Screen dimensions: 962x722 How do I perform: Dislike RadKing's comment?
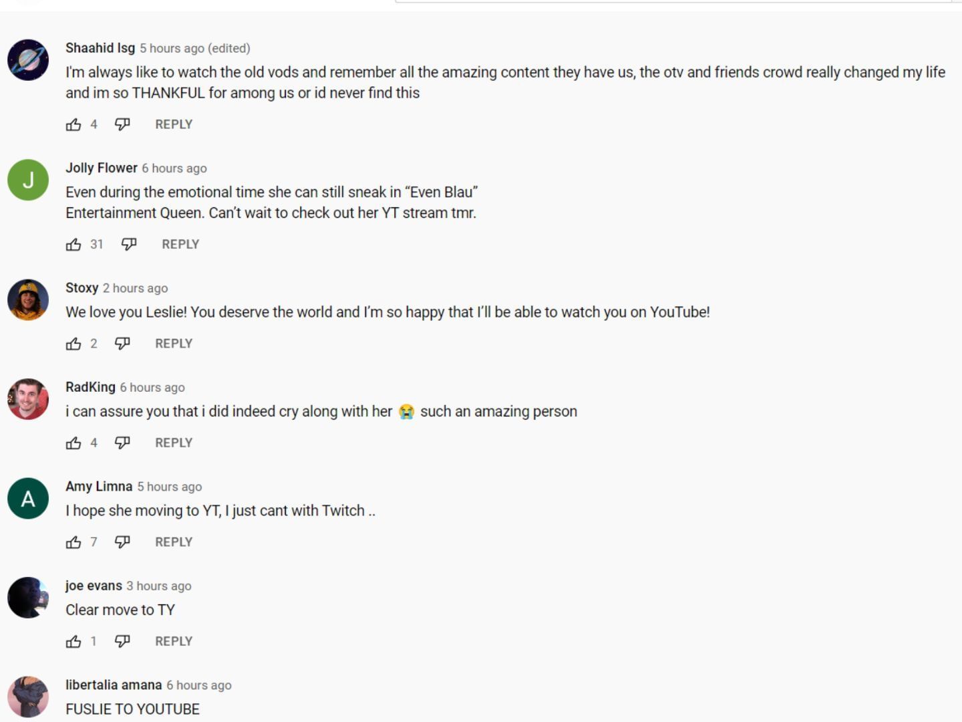coord(122,443)
